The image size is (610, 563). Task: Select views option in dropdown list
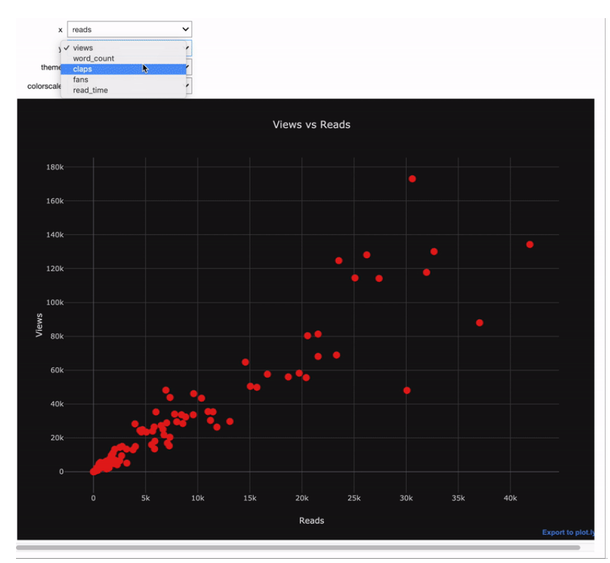[x=123, y=48]
